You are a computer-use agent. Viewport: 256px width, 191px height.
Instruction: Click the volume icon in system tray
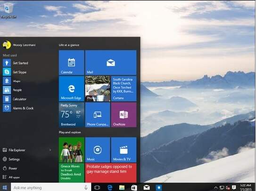pos(228,188)
